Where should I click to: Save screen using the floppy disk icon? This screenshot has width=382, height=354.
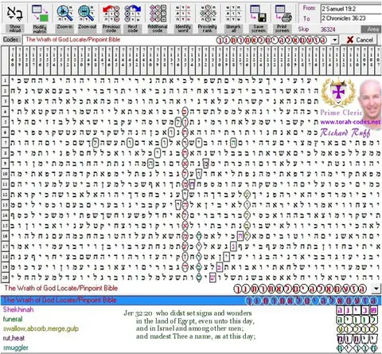click(259, 14)
